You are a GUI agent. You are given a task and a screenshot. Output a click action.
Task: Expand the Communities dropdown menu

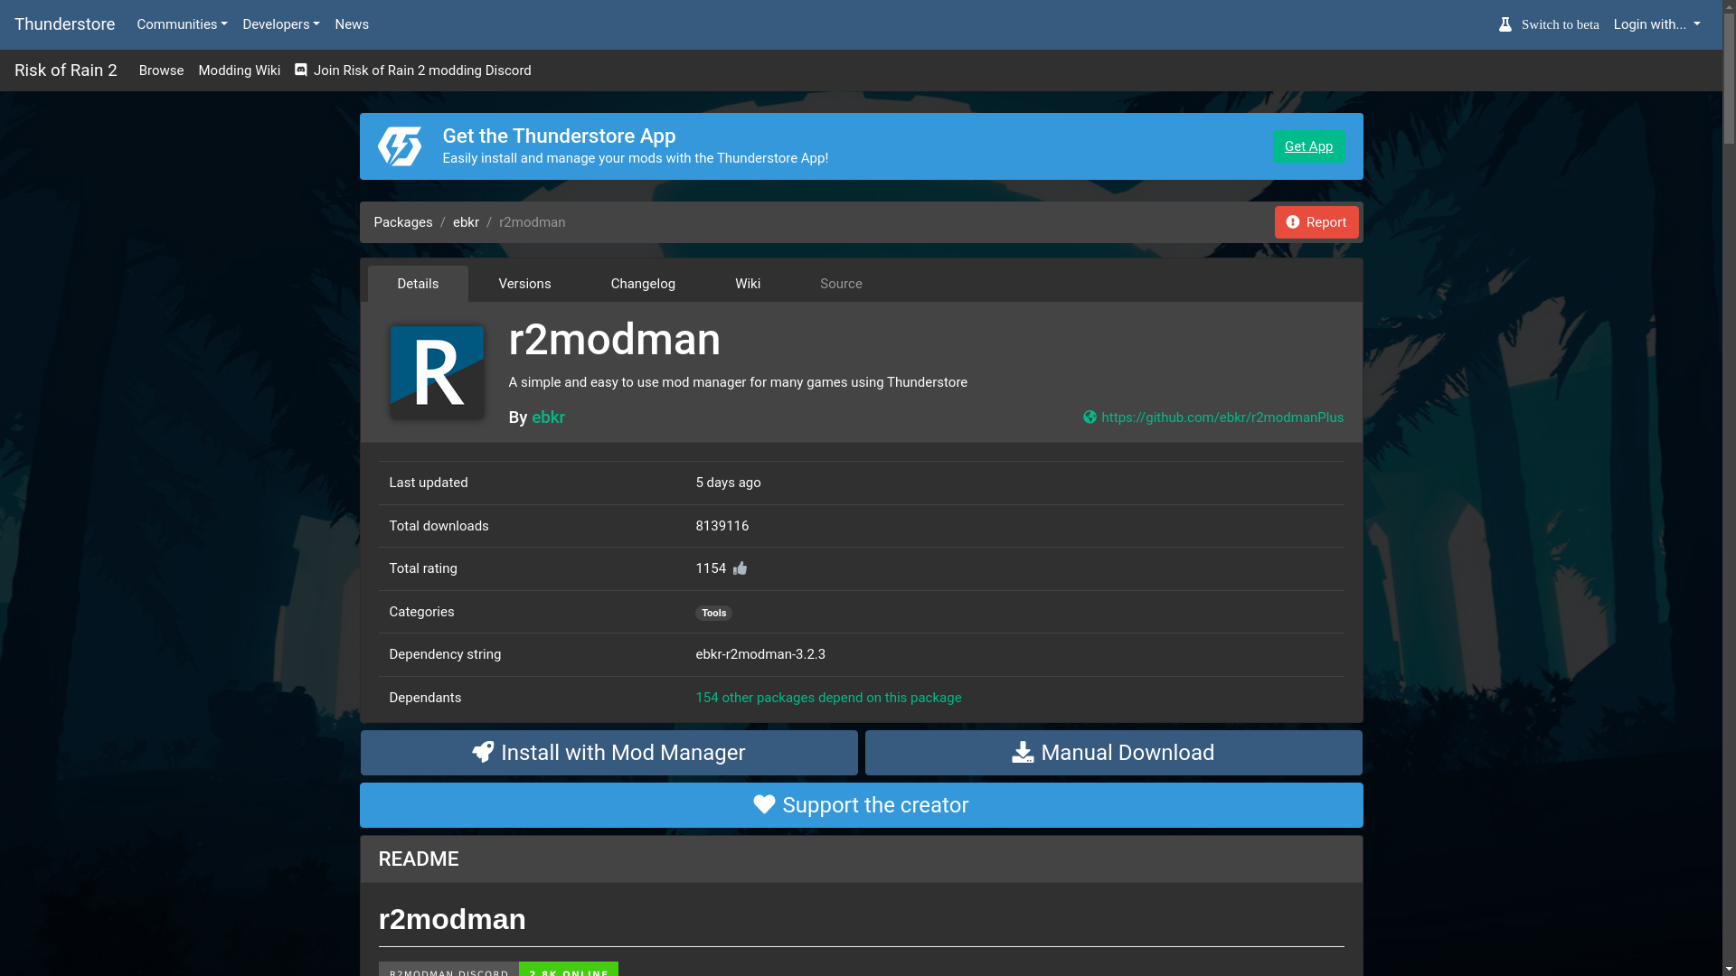(182, 24)
